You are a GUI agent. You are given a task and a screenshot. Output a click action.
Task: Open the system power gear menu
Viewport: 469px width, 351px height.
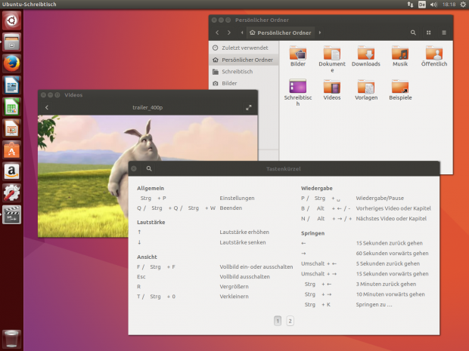tap(463, 5)
